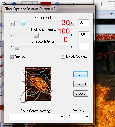This screenshot has height=127, width=115.
Task: Click the right arrow of Shadow Intensity slider
Action: [x=72, y=47]
